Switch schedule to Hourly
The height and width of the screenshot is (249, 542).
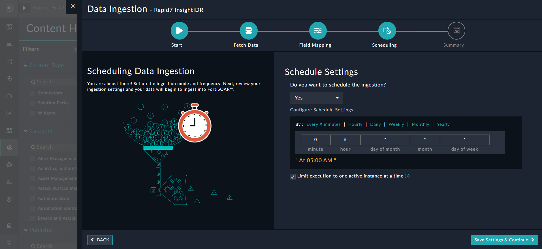[x=355, y=124]
